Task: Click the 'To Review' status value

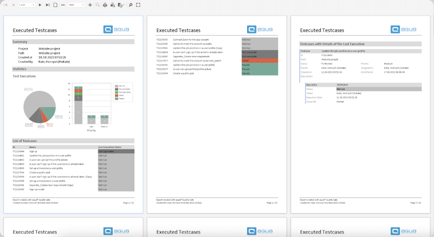Action: click(326, 64)
